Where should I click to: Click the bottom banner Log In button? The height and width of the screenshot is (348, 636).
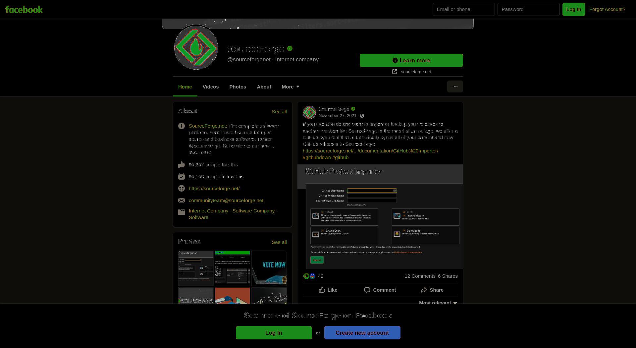point(274,333)
